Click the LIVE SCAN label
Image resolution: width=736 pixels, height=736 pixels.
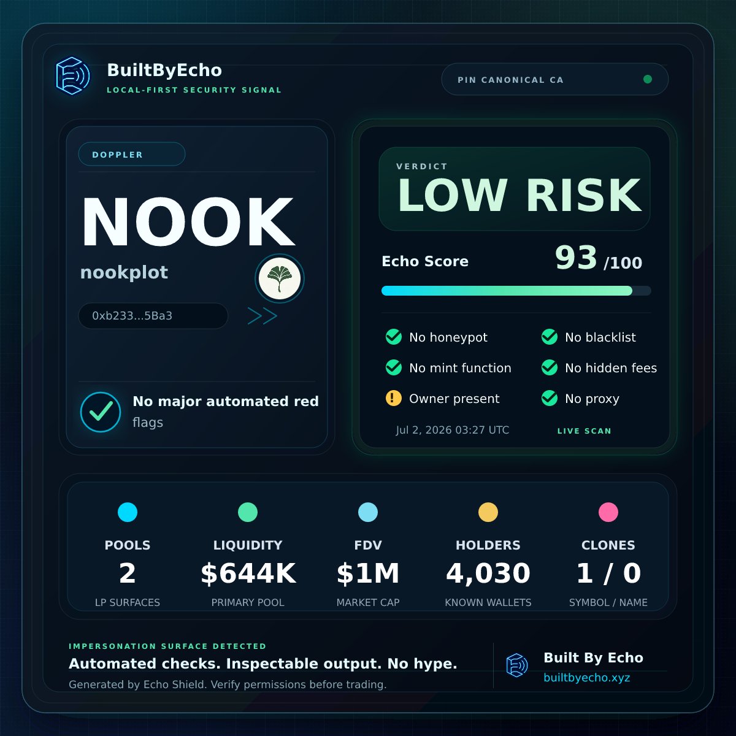tap(585, 431)
